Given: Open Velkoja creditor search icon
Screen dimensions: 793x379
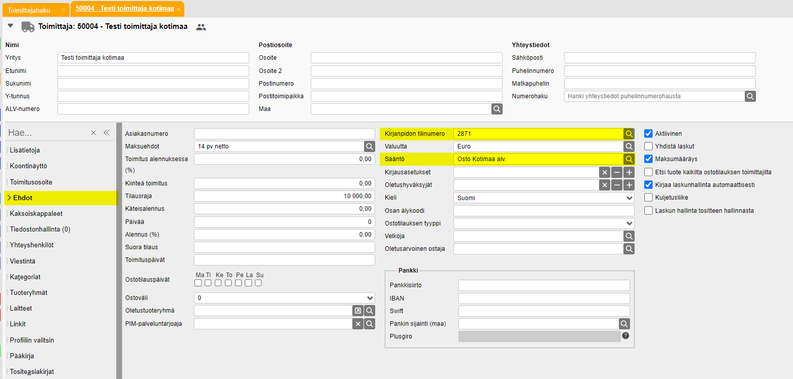Looking at the screenshot, I should (629, 236).
